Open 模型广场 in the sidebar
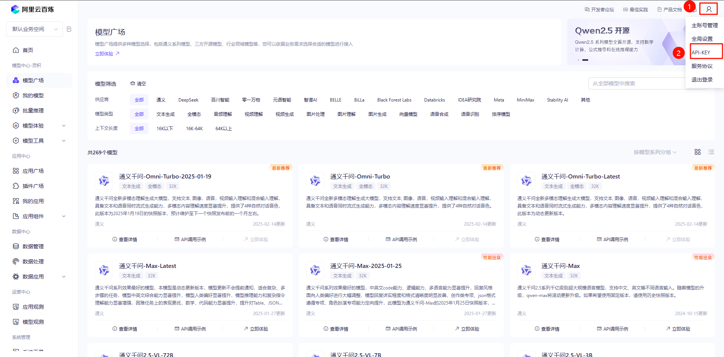The height and width of the screenshot is (357, 724). click(x=39, y=80)
